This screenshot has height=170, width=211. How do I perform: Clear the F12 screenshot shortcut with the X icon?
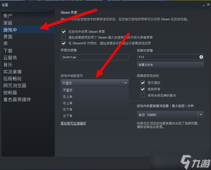[201, 57]
